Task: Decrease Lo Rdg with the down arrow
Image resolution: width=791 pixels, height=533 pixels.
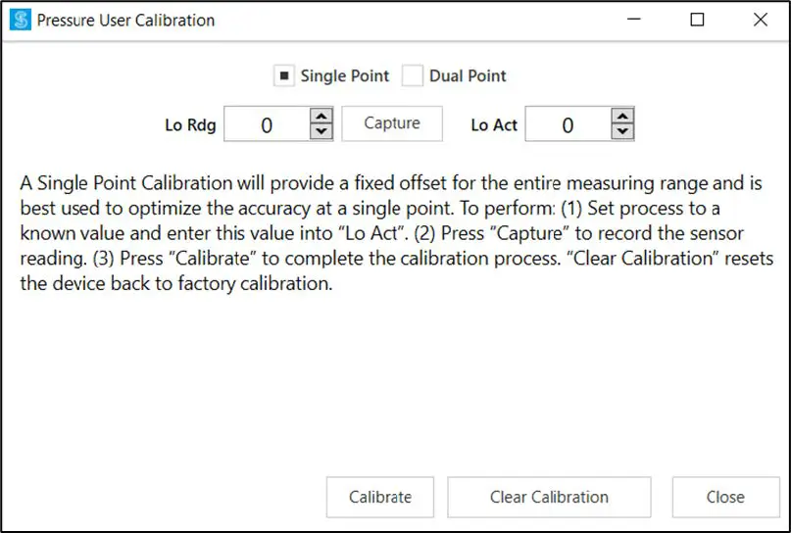Action: pos(321,133)
